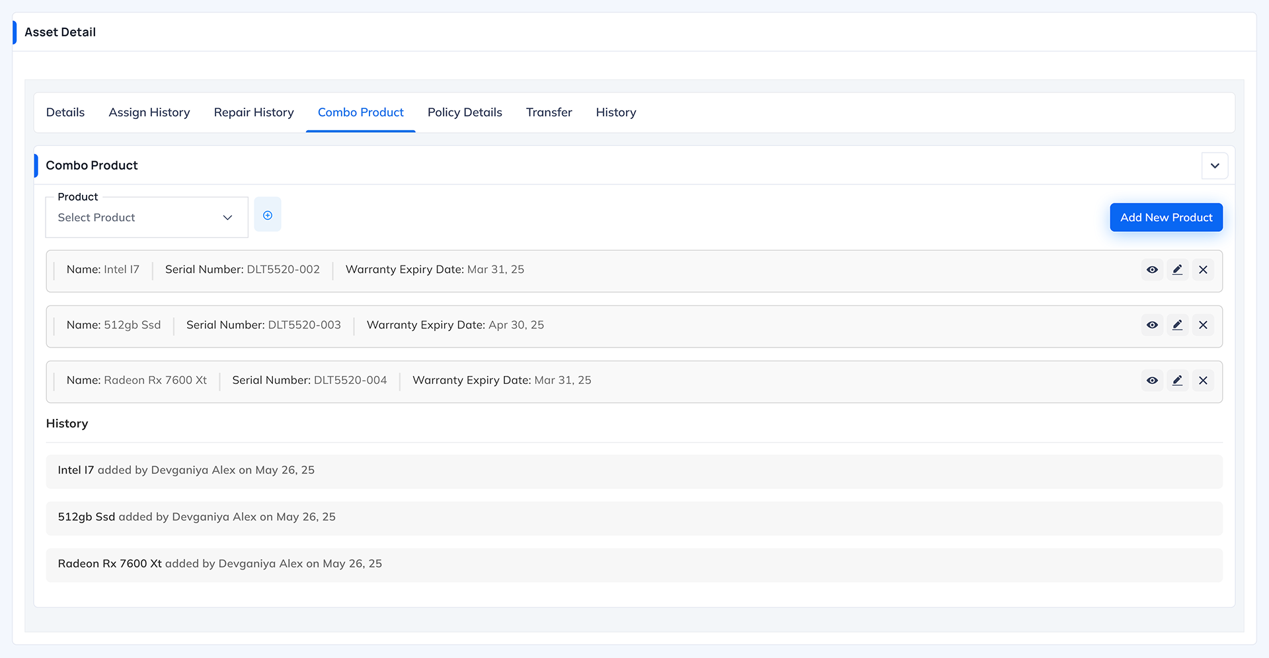Edit the Intel I7 product entry

point(1177,270)
